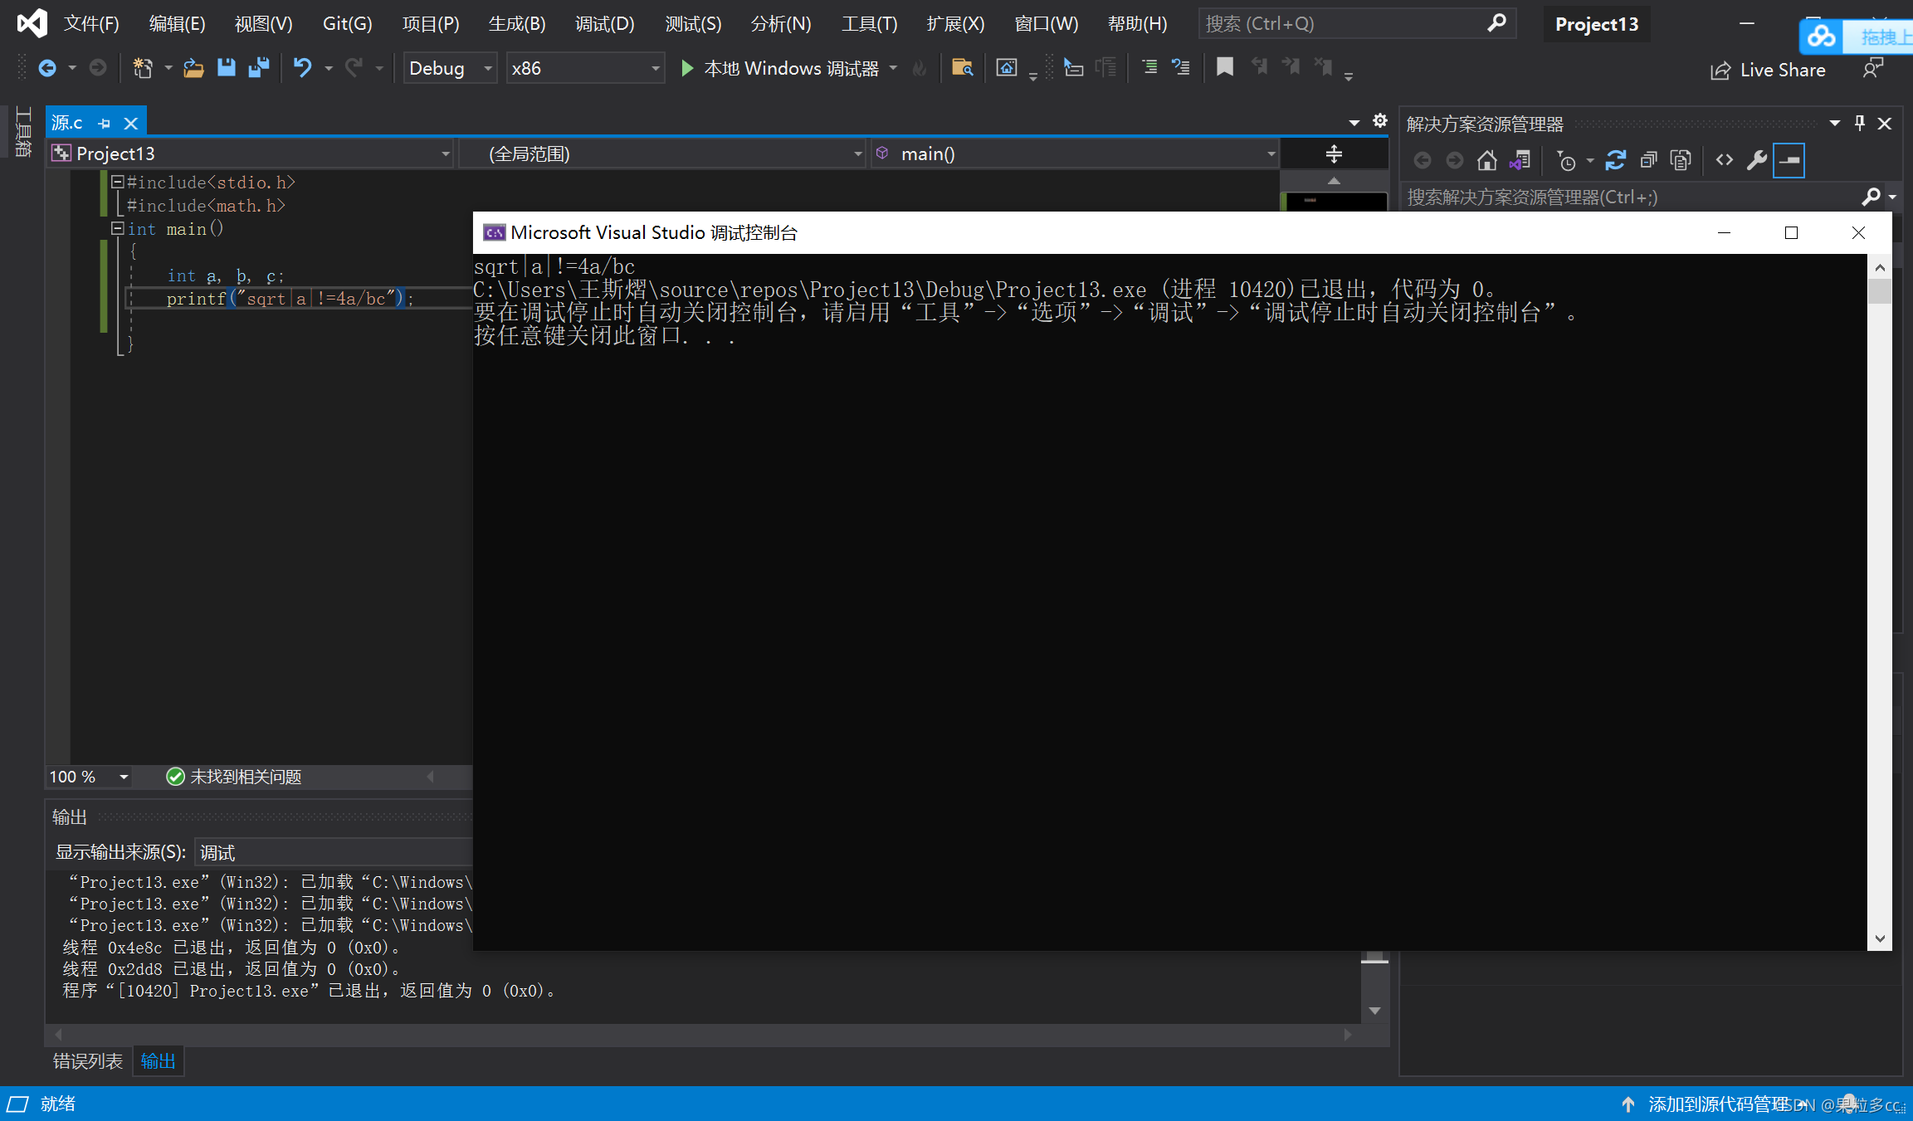1913x1121 pixels.
Task: Collapse the #include block in the editor
Action: tap(117, 182)
